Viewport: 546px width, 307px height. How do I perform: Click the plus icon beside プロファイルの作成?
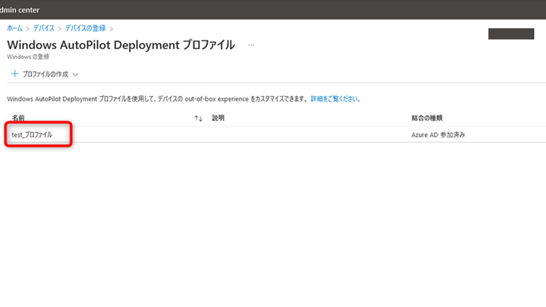(x=14, y=74)
